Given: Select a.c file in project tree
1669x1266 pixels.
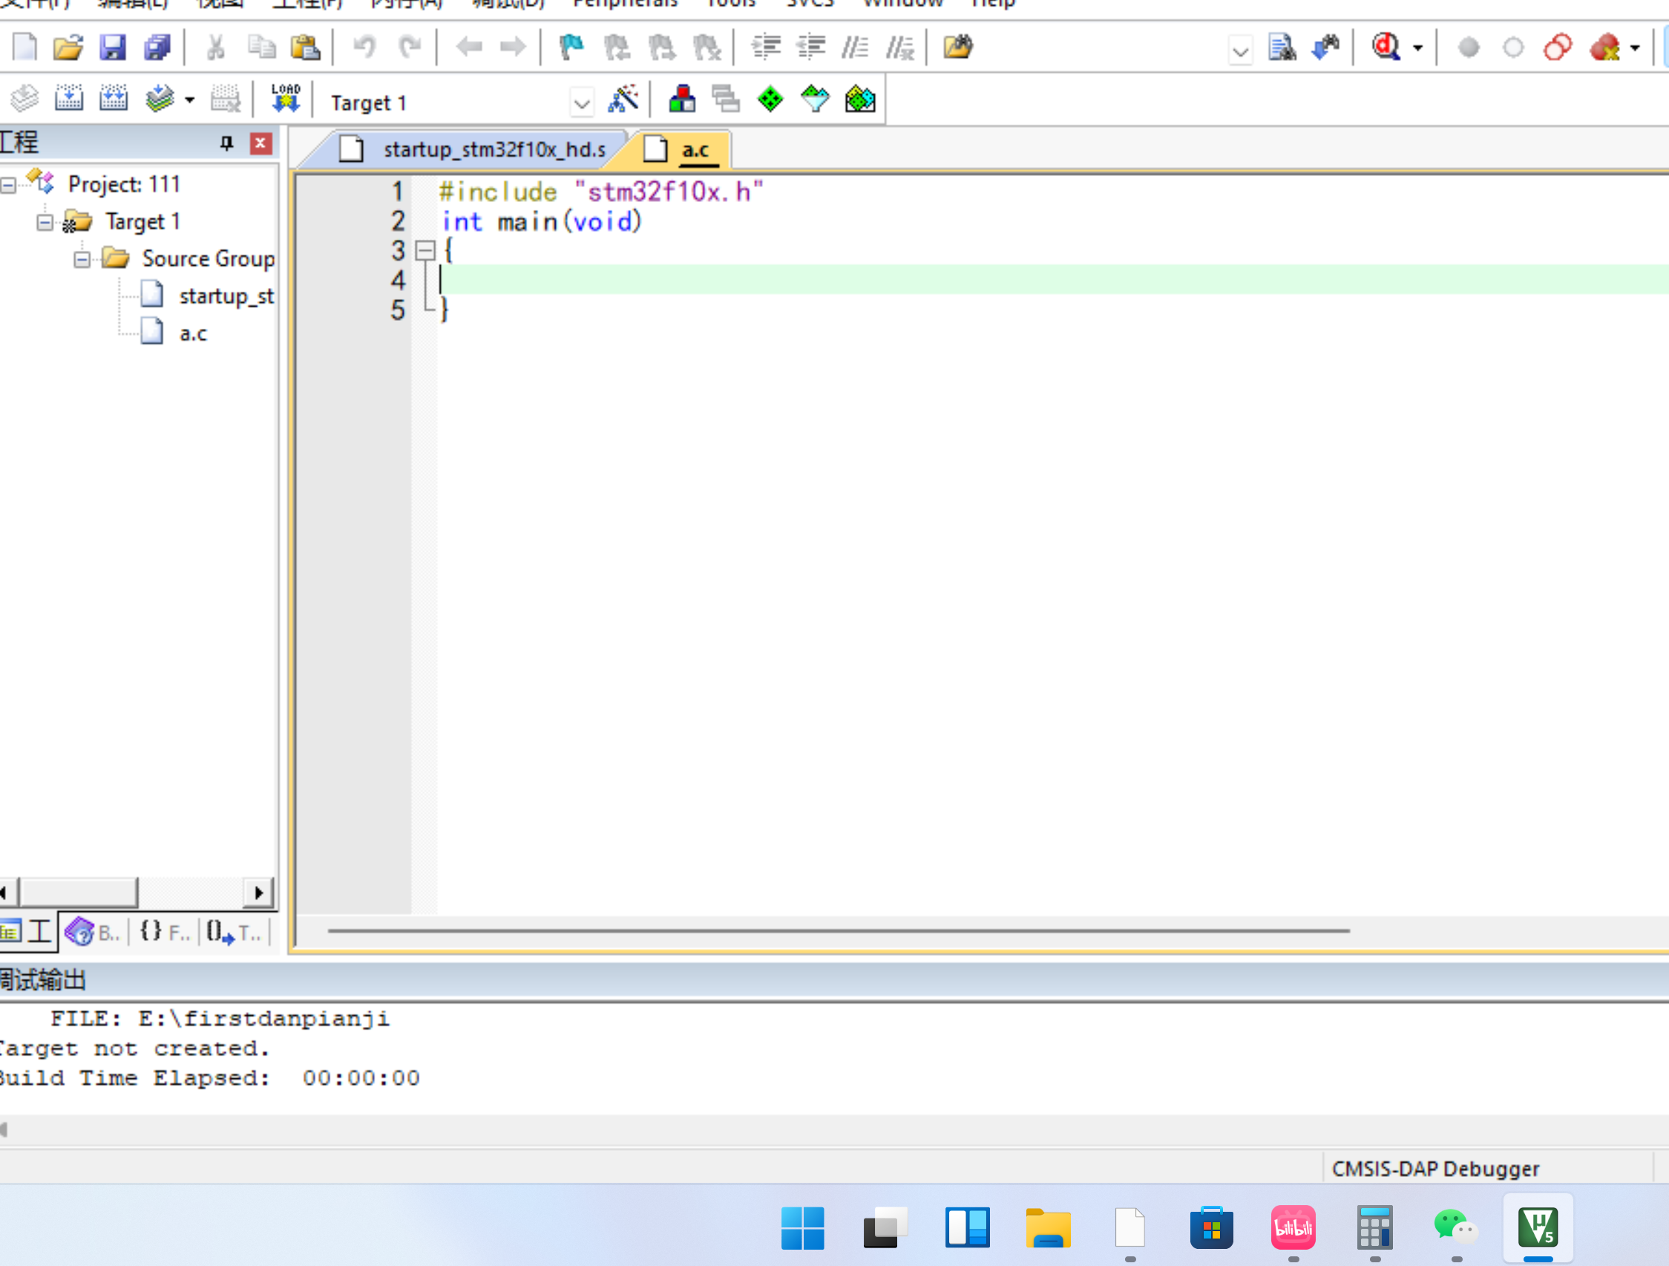Looking at the screenshot, I should (191, 333).
